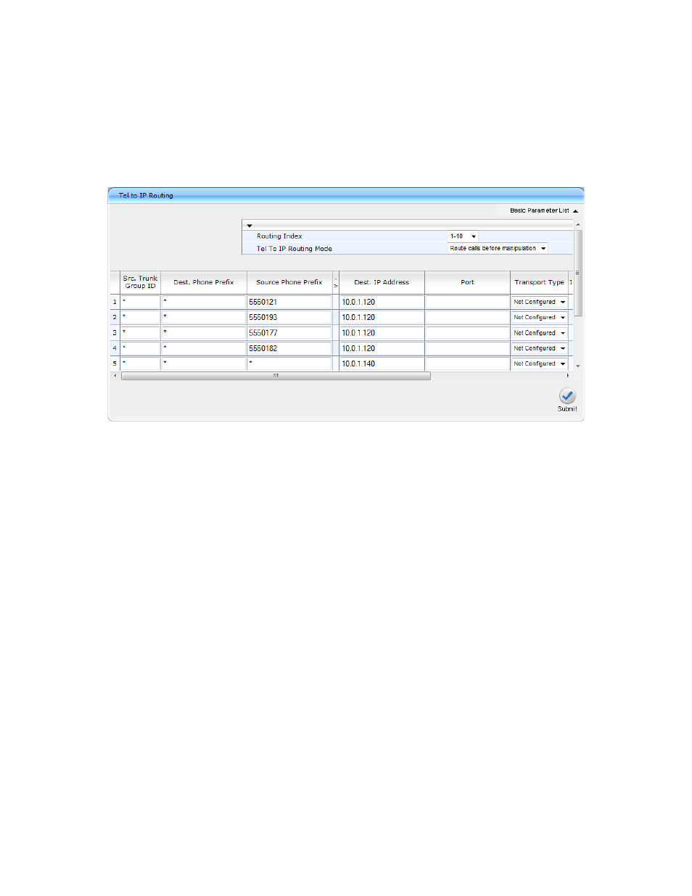The image size is (692, 896).
Task: Click the Transport Type column header
Action: coord(539,282)
